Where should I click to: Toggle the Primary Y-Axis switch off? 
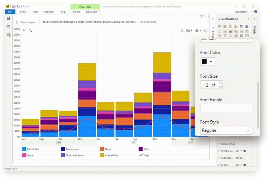point(243,151)
